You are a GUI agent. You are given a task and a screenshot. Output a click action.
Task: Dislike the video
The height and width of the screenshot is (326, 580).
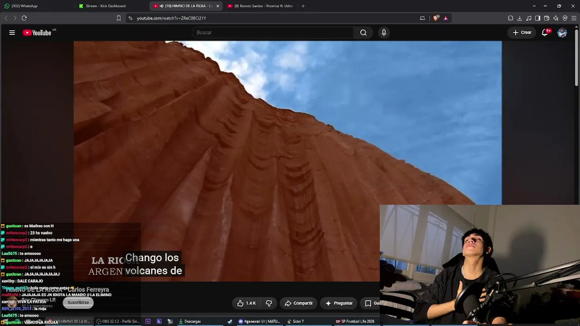click(x=269, y=303)
